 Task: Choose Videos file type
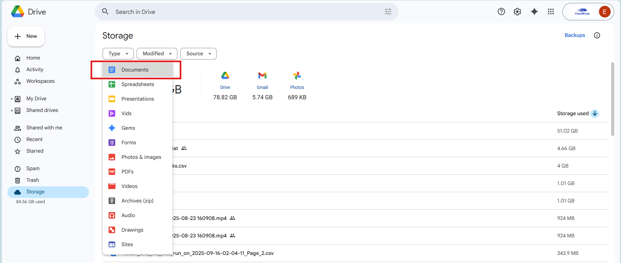[x=138, y=186]
